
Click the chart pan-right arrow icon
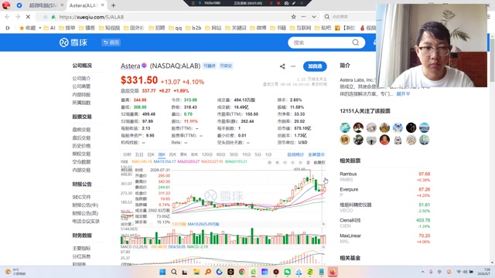point(300,162)
